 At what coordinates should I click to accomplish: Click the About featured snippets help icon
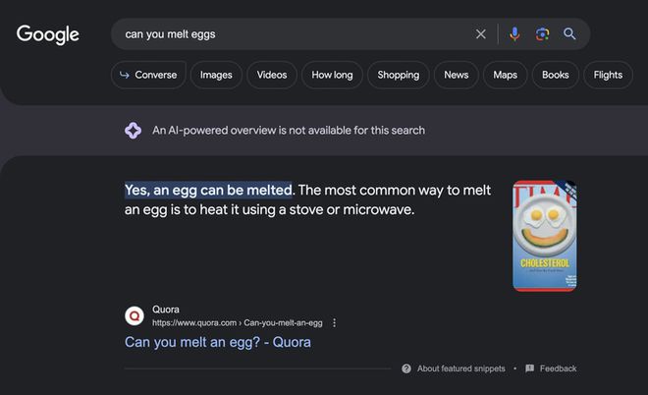[406, 368]
